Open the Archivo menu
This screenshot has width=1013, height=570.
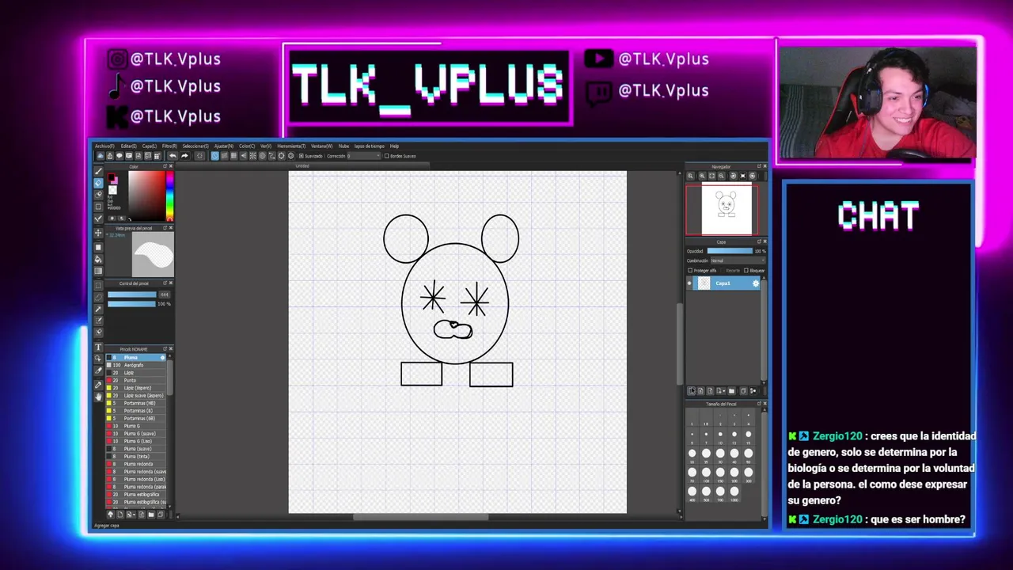[x=104, y=146]
